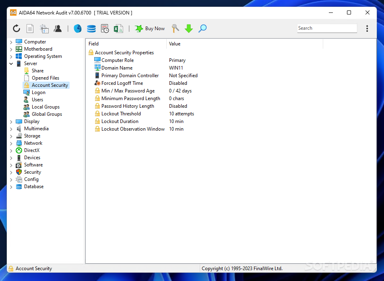Click the Multimedia speaker icon in tree
384x281 pixels.
coord(19,129)
